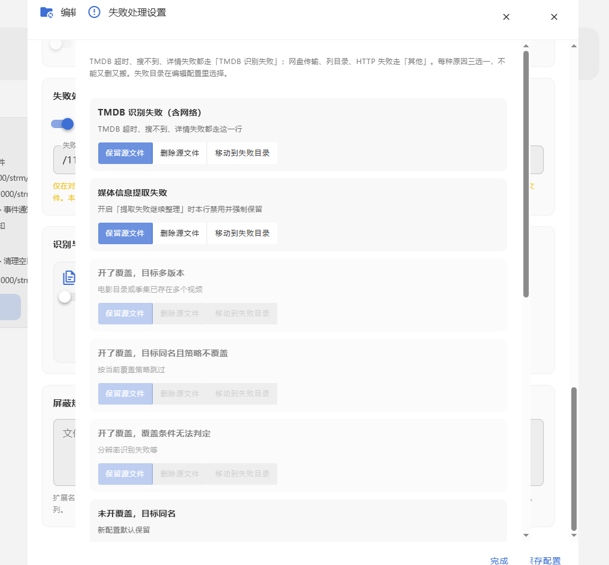Click the document icon in the 识别 section
609x565 pixels.
click(69, 278)
